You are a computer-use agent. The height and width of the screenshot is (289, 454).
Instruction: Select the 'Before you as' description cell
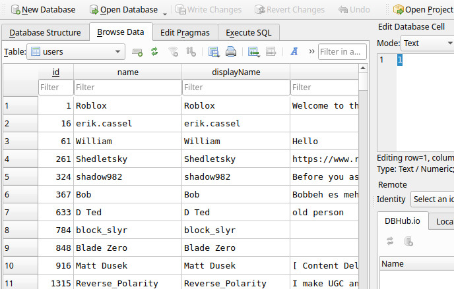pyautogui.click(x=325, y=176)
